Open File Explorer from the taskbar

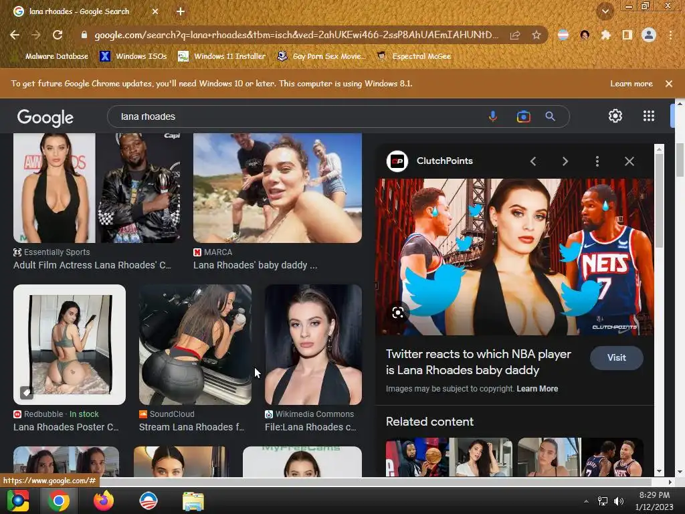click(193, 501)
